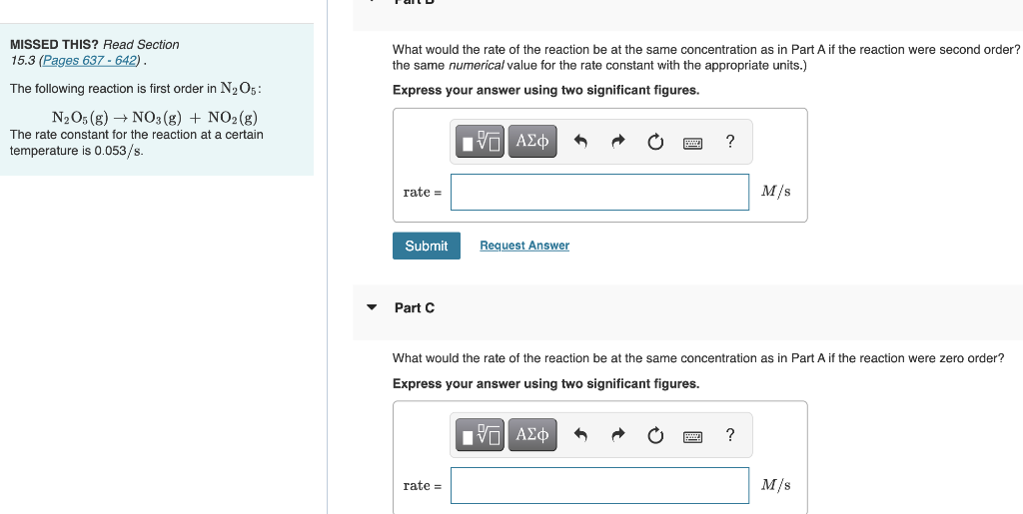Screen dimensions: 1023x514
Task: Show keyboard shortcuts in Part C toolbar
Action: pos(693,436)
